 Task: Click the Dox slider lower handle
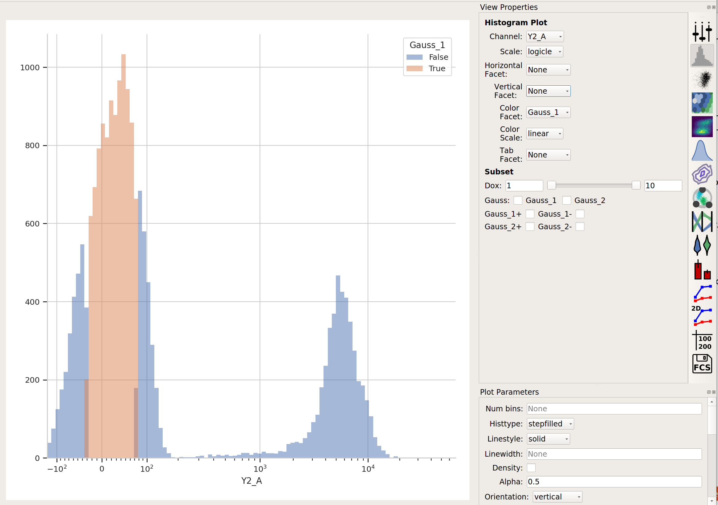(x=552, y=185)
